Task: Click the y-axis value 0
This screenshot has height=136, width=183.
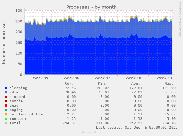Action: coord(21,75)
